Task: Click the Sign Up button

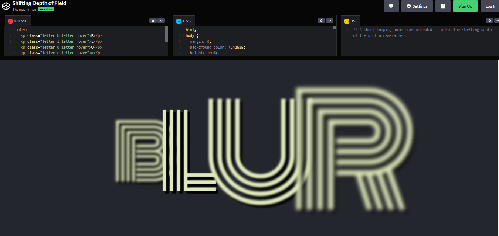Action: 465,6
